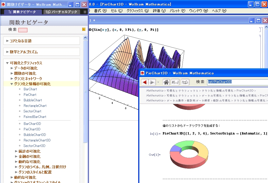Collapse 可視化とグラフィックス section

[7, 63]
